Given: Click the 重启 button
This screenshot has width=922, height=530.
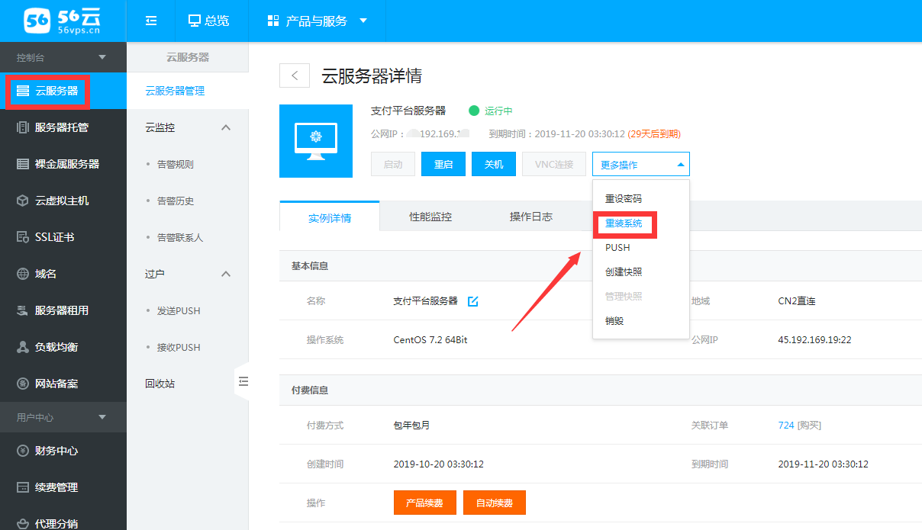Looking at the screenshot, I should (443, 165).
